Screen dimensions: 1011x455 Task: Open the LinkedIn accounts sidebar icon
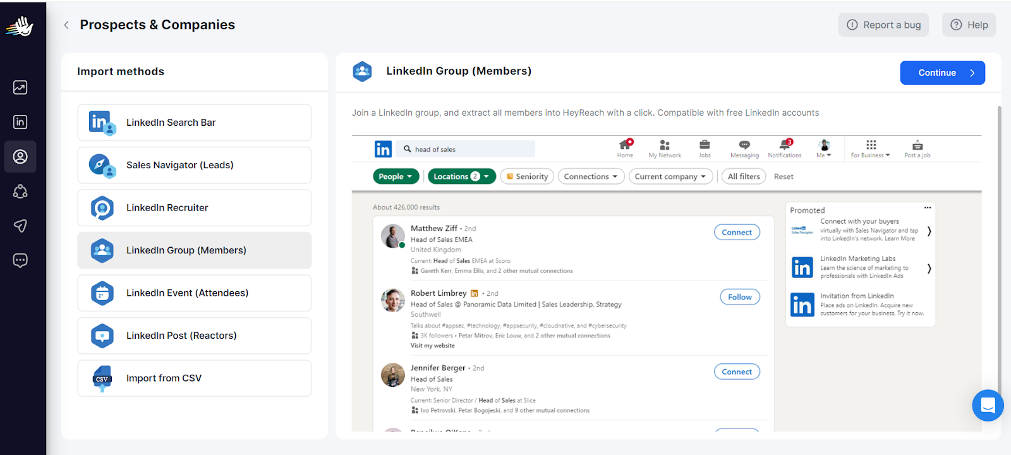tap(20, 122)
